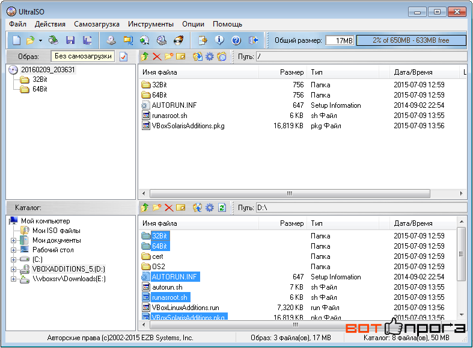Image resolution: width=473 pixels, height=348 pixels.
Task: Click the catalog pane Rename icon
Action: pos(181,208)
